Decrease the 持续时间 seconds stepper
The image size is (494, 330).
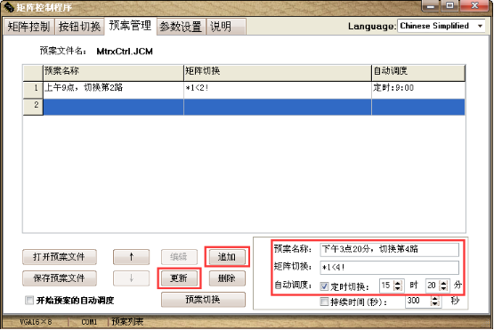[x=434, y=304]
